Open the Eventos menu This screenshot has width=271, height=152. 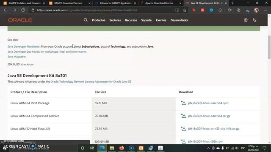click(x=161, y=20)
